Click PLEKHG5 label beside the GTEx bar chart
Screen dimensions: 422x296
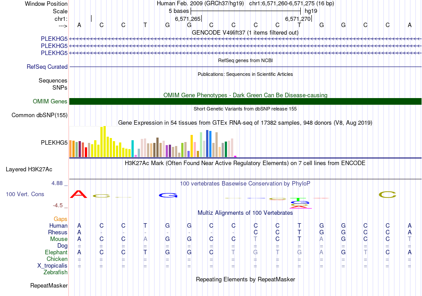click(x=54, y=142)
